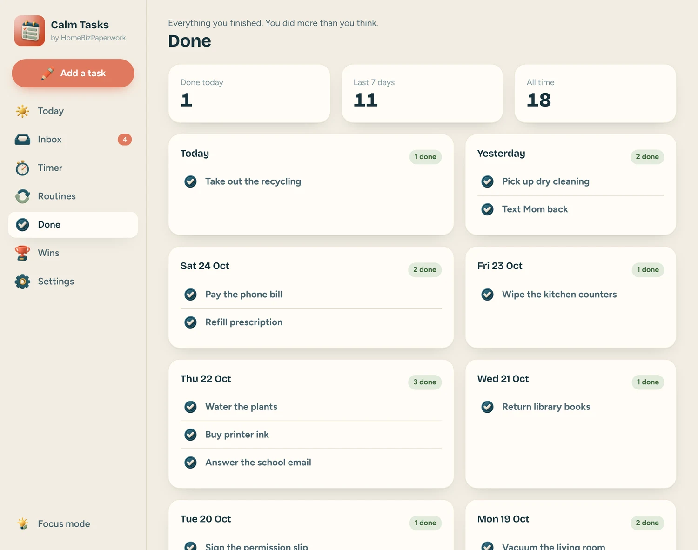Click the Wed 21 Oct heading
The width and height of the screenshot is (698, 550).
(503, 379)
